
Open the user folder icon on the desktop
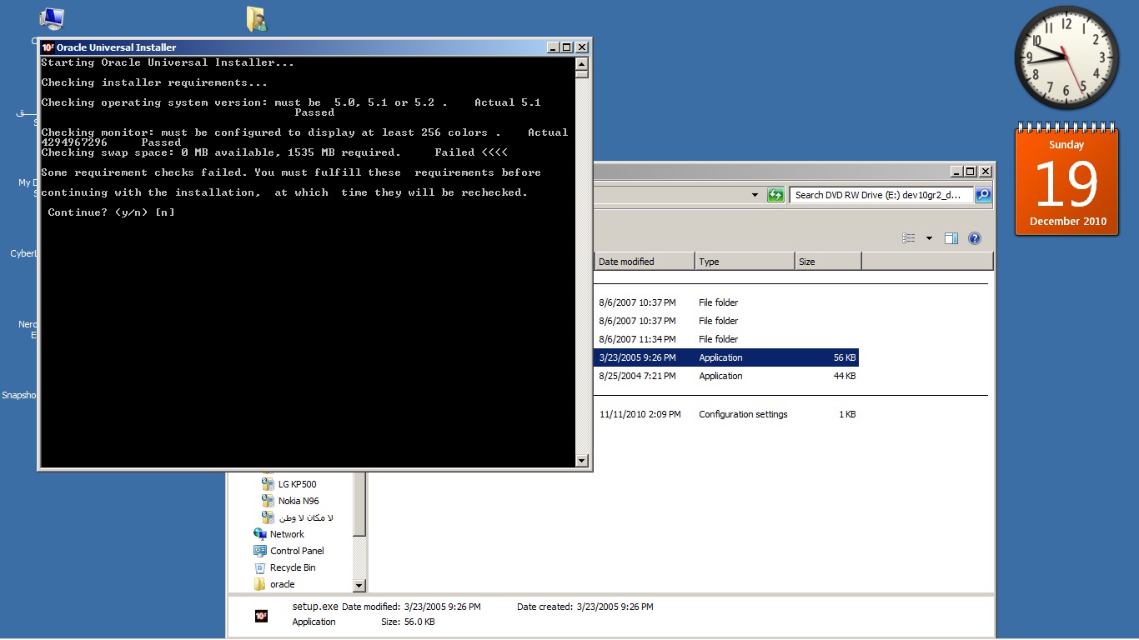(x=257, y=19)
